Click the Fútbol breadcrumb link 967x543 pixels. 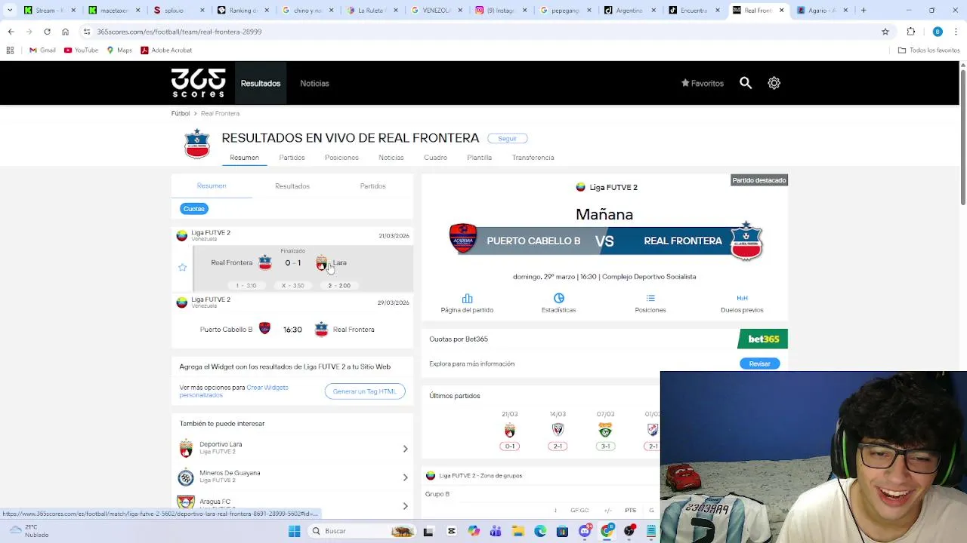tap(180, 113)
